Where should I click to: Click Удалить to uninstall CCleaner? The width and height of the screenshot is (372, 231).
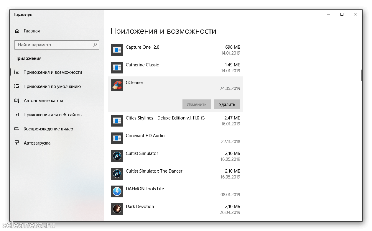[227, 104]
